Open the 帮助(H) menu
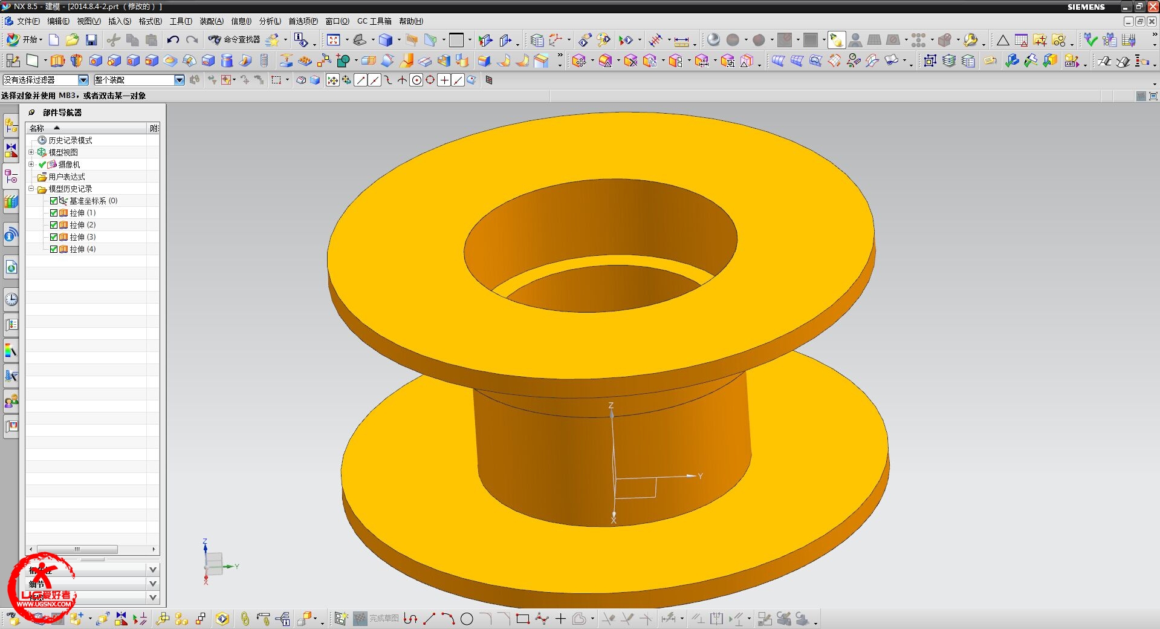This screenshot has height=629, width=1160. pos(410,21)
